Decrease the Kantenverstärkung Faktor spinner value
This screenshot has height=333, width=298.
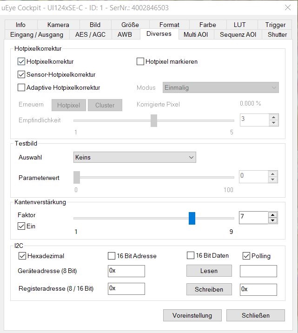[273, 220]
